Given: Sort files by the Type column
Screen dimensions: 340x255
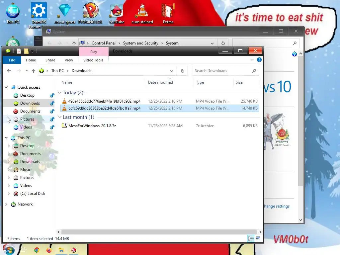Looking at the screenshot, I should coord(200,82).
